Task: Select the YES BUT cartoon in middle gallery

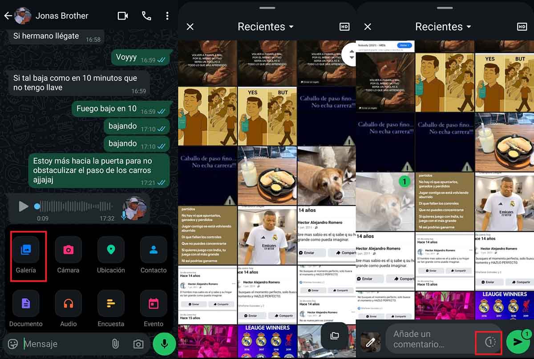Action: [x=267, y=116]
